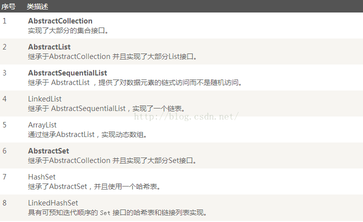Click the description mentioning 哈希表 under HashSet
363x222 pixels.
pos(94,186)
